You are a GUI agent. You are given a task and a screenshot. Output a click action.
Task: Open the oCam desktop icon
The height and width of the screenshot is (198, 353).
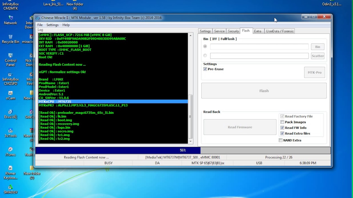(10, 95)
